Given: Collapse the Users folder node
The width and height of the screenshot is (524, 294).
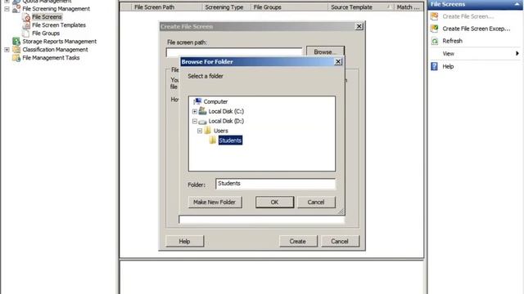Looking at the screenshot, I should coord(200,131).
